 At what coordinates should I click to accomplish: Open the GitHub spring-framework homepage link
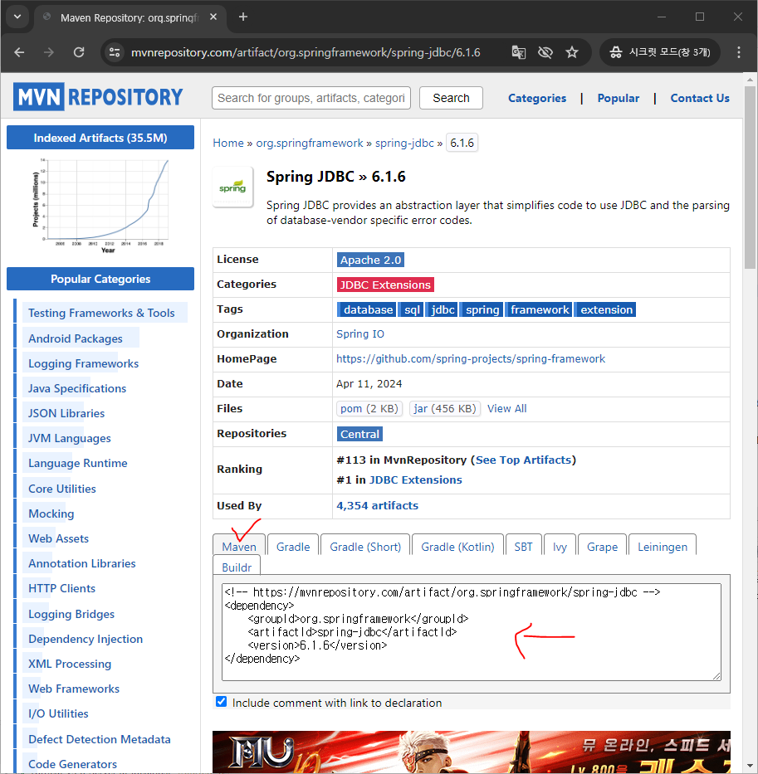(x=471, y=359)
